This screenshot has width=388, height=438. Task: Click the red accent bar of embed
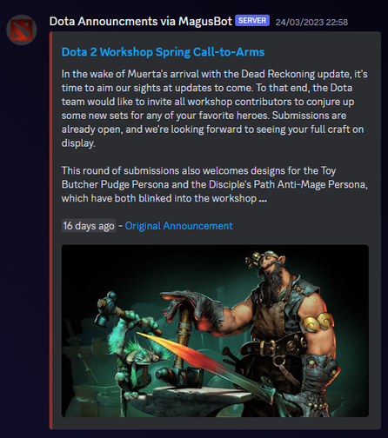[x=50, y=230]
